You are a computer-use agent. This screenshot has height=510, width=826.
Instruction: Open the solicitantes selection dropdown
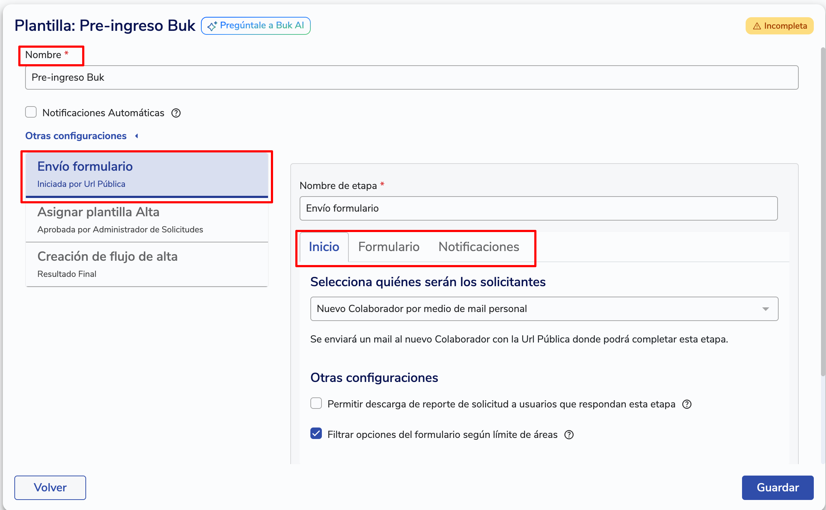(x=544, y=309)
